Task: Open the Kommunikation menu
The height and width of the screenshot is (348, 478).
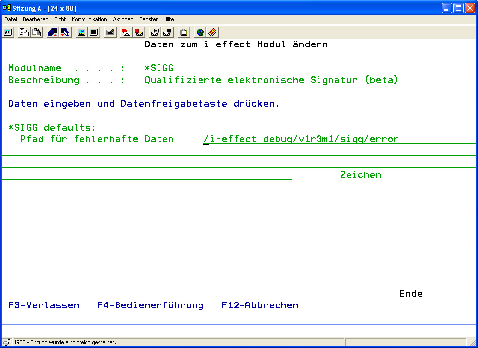Action: pos(89,19)
